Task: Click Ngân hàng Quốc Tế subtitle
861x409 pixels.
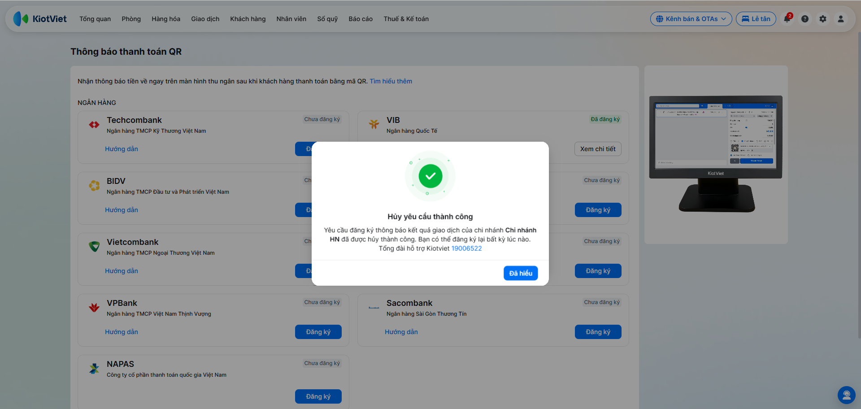Action: tap(412, 131)
